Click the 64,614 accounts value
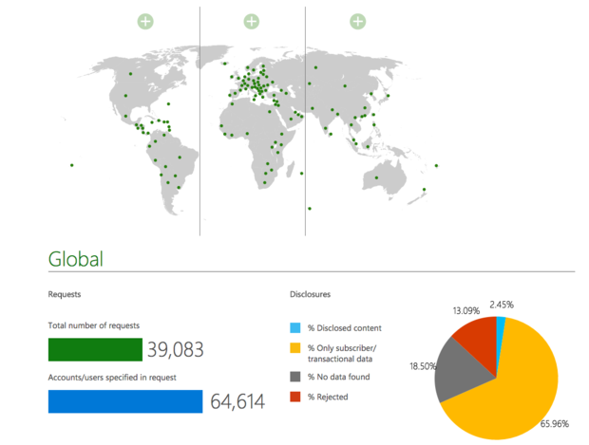Viewport: 589px width, 445px height. [x=237, y=401]
